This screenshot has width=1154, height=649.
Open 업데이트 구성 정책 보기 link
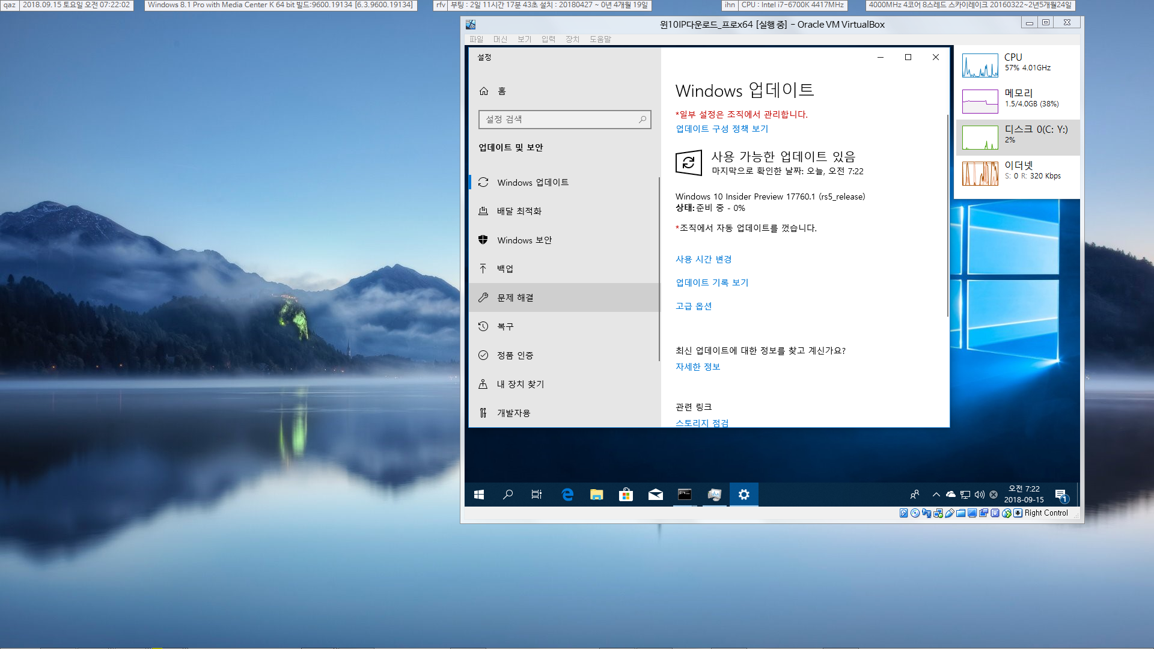[722, 129]
